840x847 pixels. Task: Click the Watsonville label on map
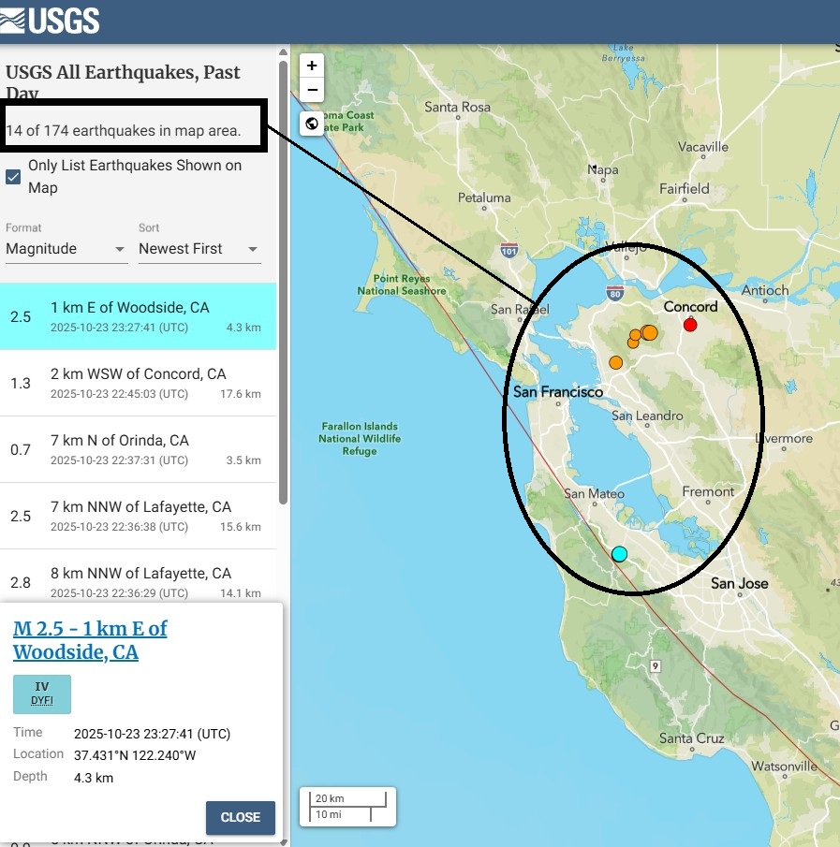pyautogui.click(x=784, y=766)
